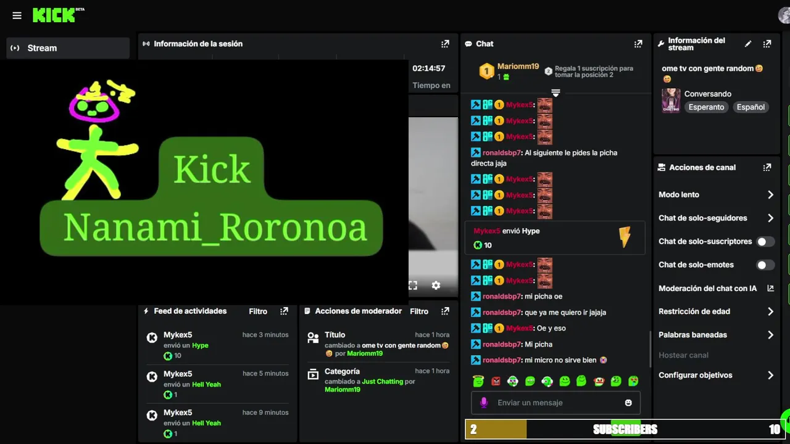Open the Filtro in Feed de actividades
Image resolution: width=790 pixels, height=444 pixels.
(258, 311)
